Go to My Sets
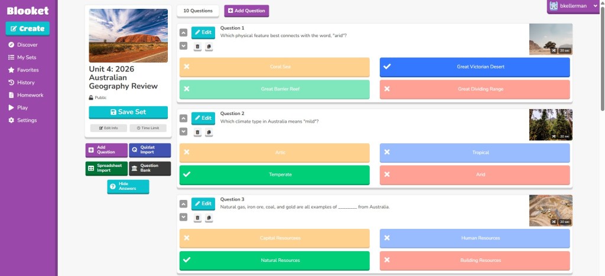This screenshot has width=605, height=276. pyautogui.click(x=27, y=57)
